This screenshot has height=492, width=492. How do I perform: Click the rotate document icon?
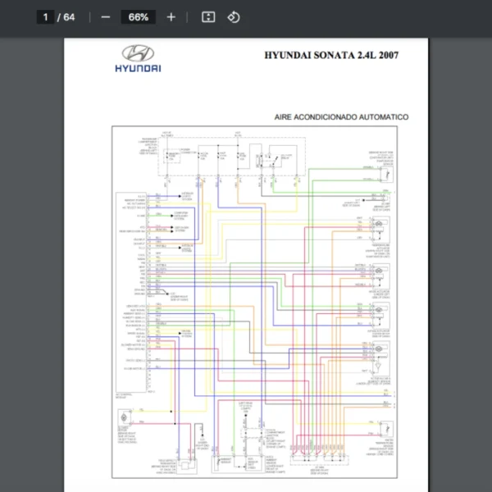pos(233,17)
